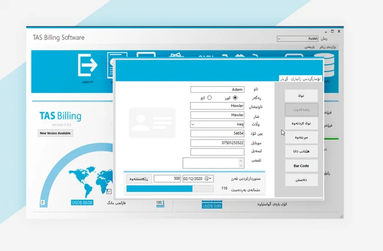Click the نوێ کردنەوە (Update) button
383x251 pixels.
301,124
